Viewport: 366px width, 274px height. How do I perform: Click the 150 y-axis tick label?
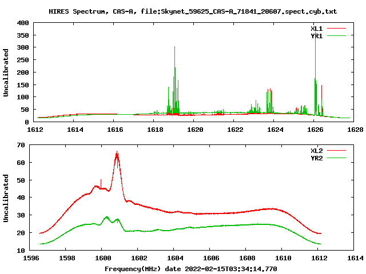coord(23,85)
